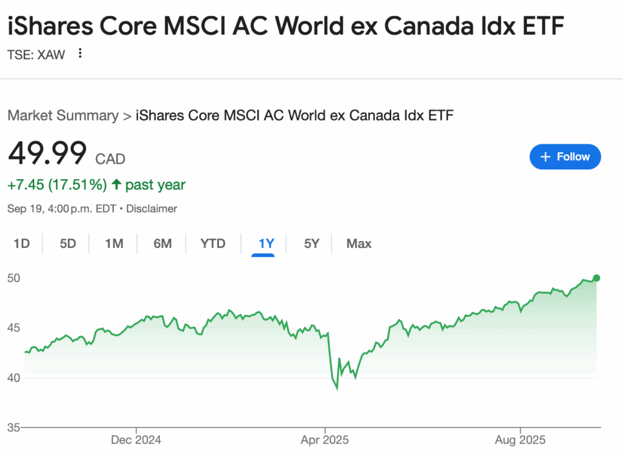623x453 pixels.
Task: Show the 1M chart range
Action: pos(114,244)
